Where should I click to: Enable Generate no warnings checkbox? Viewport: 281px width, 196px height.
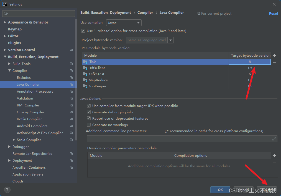[89, 125]
